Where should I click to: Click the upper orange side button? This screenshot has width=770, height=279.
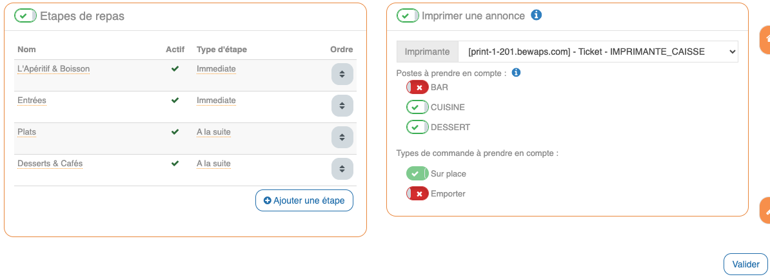click(x=765, y=40)
